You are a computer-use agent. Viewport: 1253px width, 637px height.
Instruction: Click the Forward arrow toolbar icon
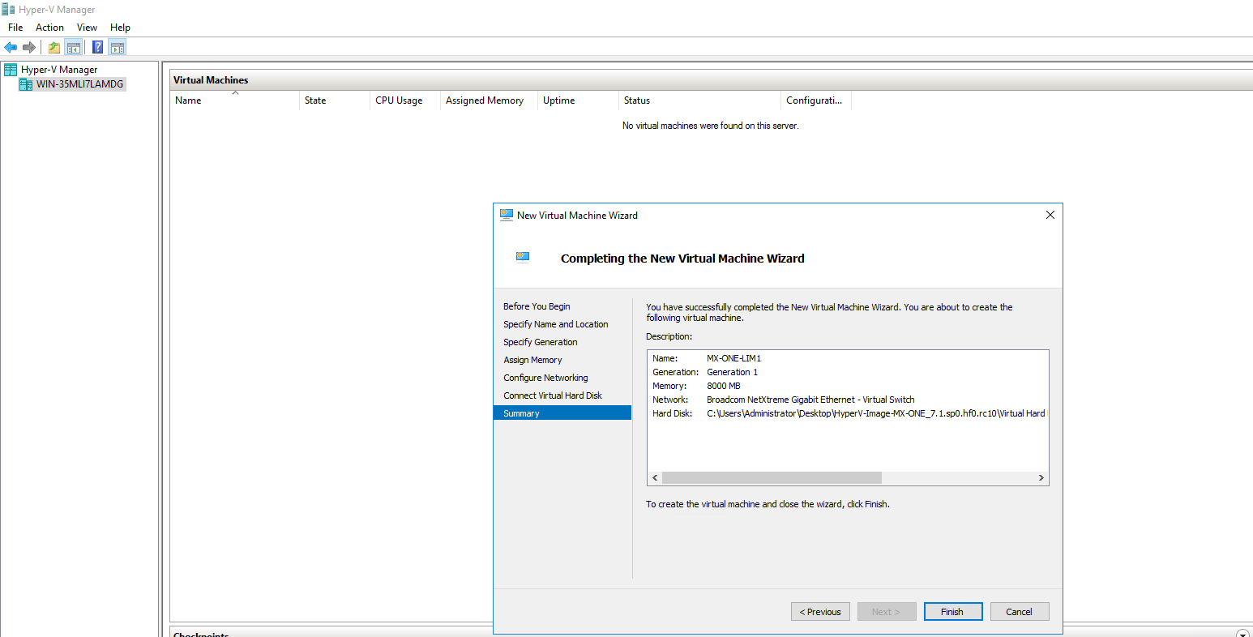[29, 47]
